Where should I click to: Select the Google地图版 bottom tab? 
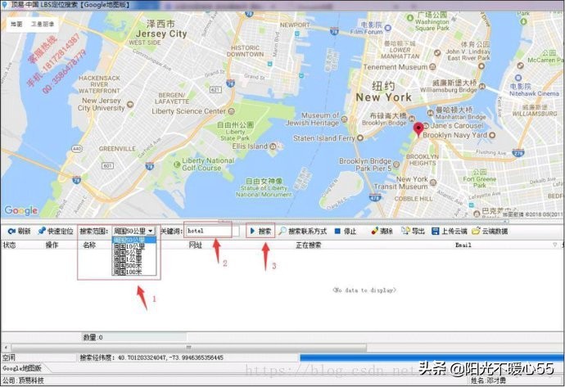pyautogui.click(x=22, y=368)
